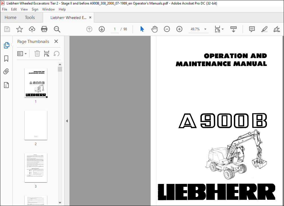The height and width of the screenshot is (206, 284).
Task: Add document to starred favorites
Action: (x=20, y=29)
